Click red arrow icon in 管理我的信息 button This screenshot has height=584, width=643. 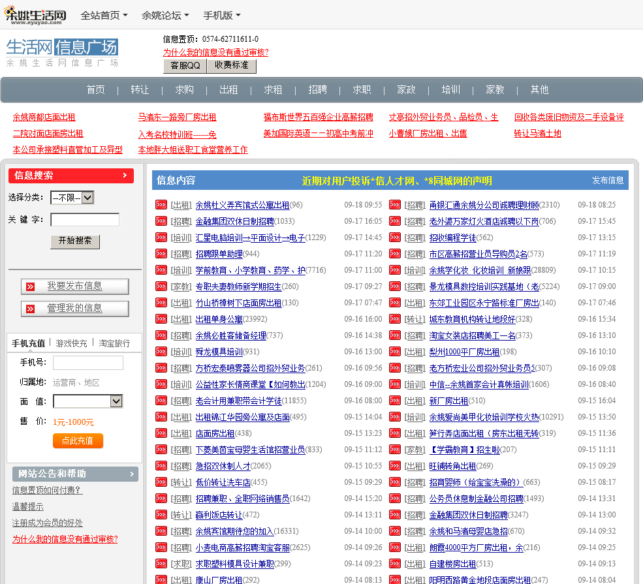pos(30,309)
